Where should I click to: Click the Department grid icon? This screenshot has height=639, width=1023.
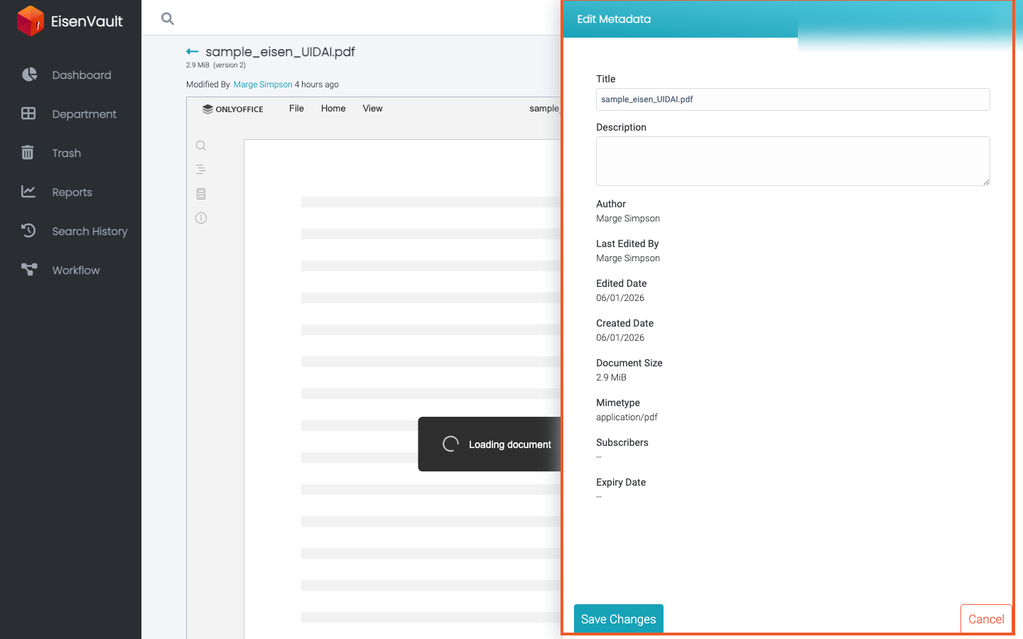tap(28, 114)
